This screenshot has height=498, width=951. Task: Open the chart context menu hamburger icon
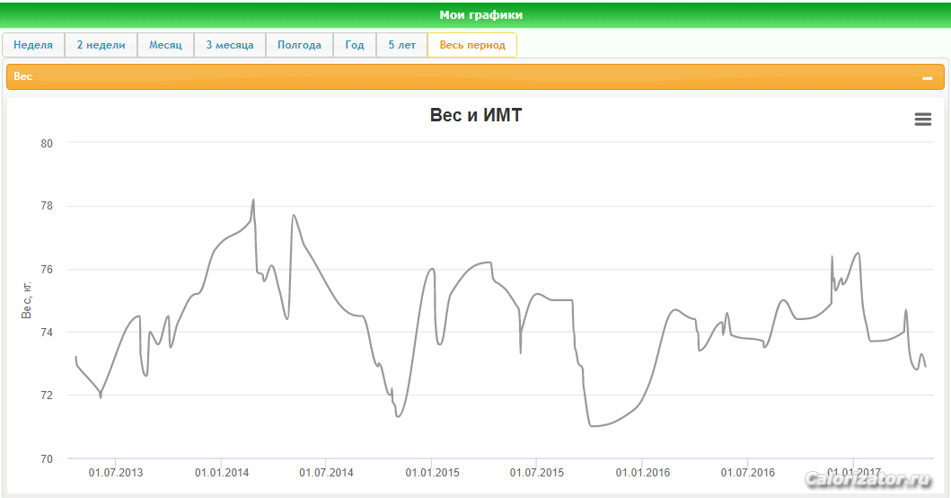click(x=922, y=120)
